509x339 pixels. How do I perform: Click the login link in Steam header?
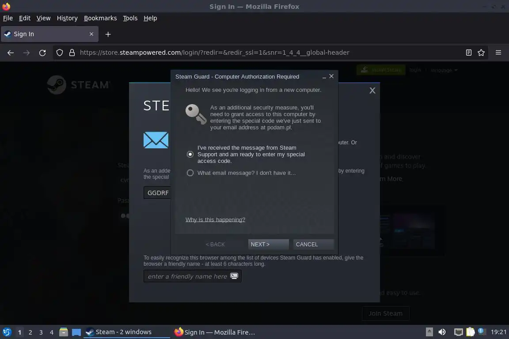pyautogui.click(x=415, y=70)
